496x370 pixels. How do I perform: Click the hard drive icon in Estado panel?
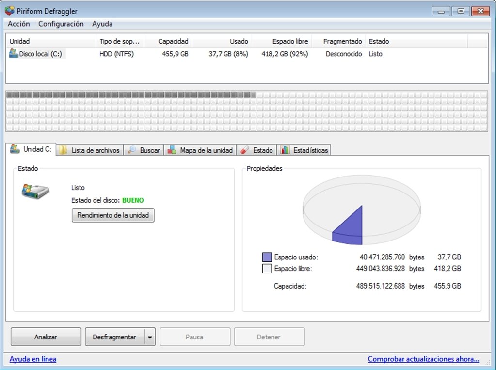pos(35,191)
